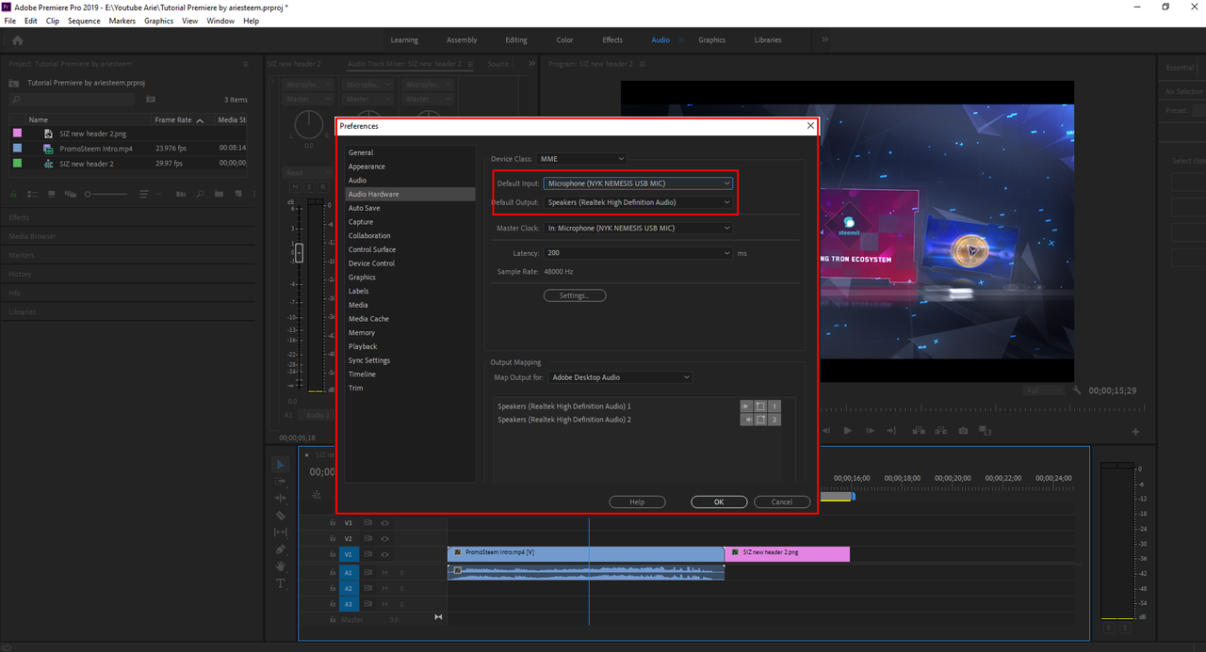Mute audio track A3
The image size is (1206, 652).
[384, 604]
